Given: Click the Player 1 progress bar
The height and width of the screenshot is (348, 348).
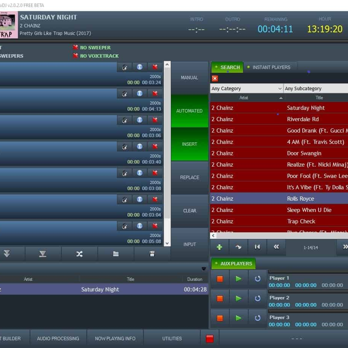Looking at the screenshot, I should pos(308,272).
